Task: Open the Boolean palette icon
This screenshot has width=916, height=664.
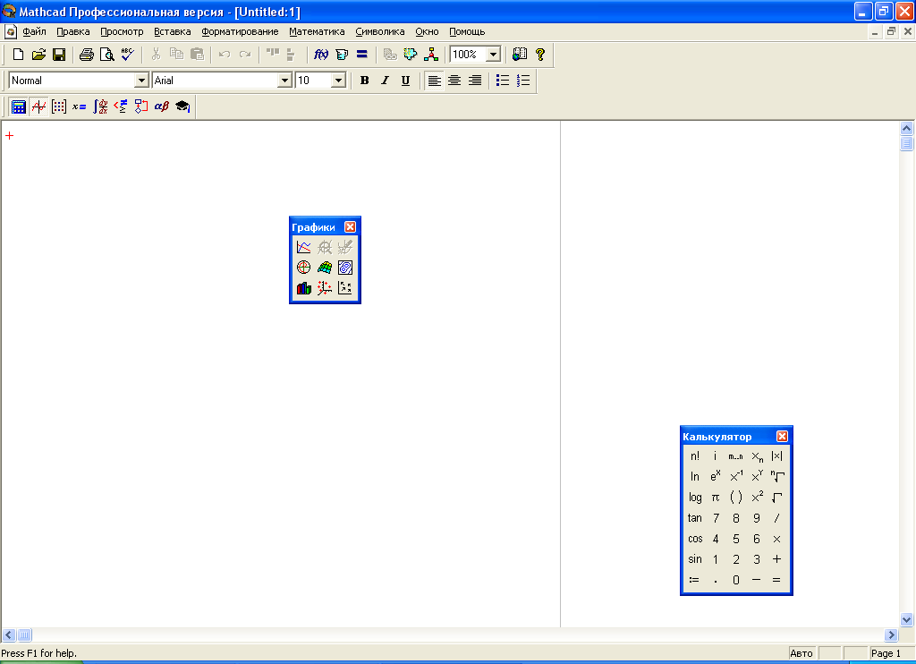Action: tap(121, 106)
